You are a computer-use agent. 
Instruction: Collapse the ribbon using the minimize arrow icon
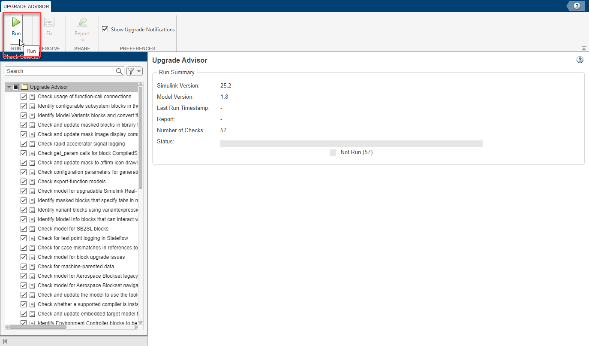point(583,48)
